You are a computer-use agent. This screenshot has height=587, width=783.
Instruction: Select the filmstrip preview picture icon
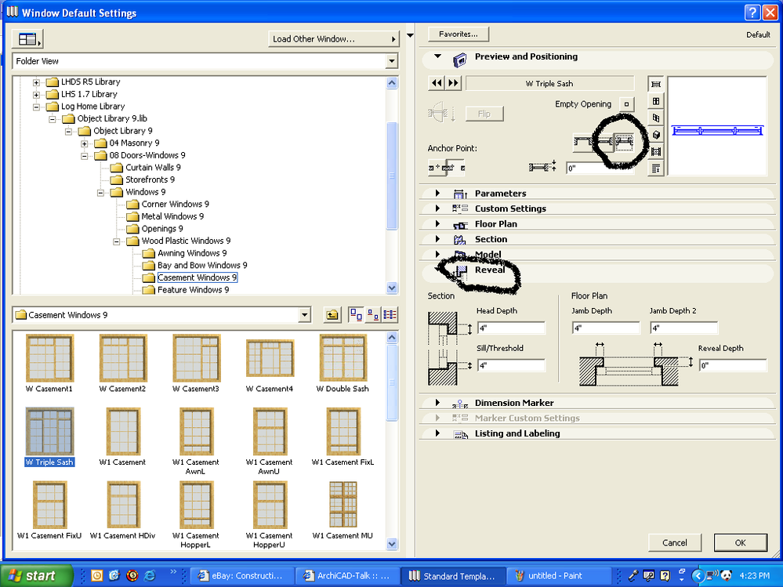click(x=656, y=152)
